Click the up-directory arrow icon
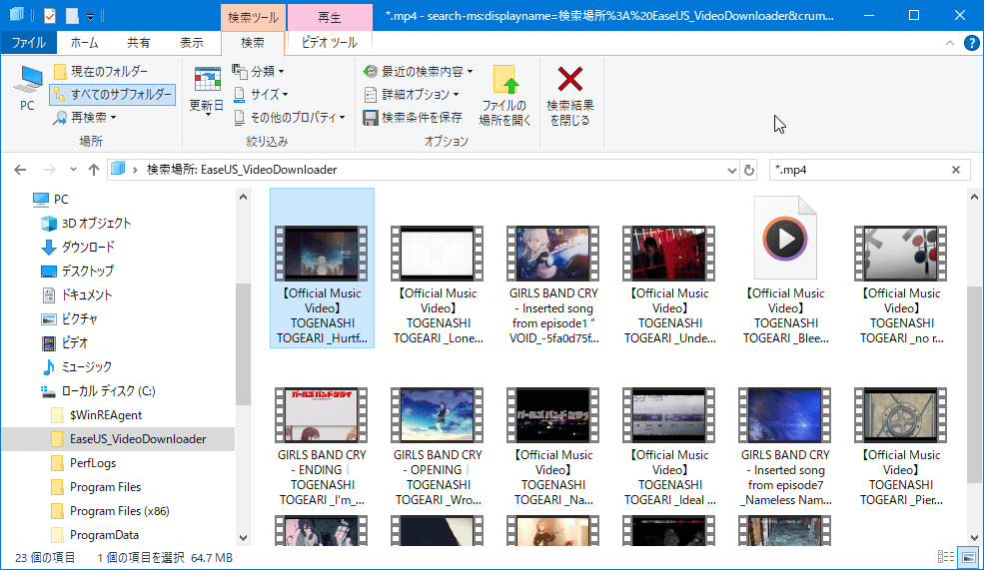This screenshot has height=570, width=984. pyautogui.click(x=93, y=170)
